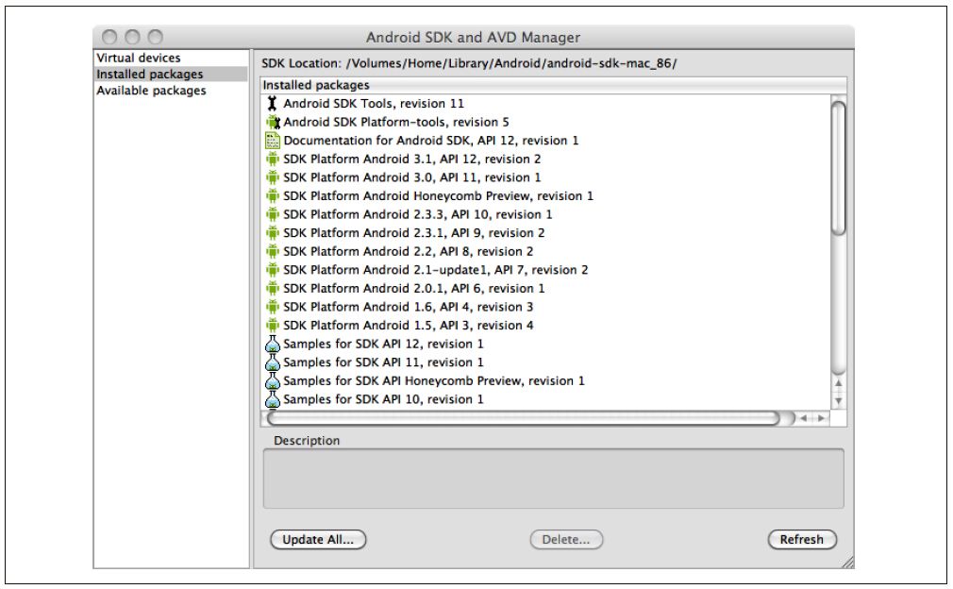This screenshot has width=953, height=589.
Task: Click the Update All... button
Action: point(318,539)
